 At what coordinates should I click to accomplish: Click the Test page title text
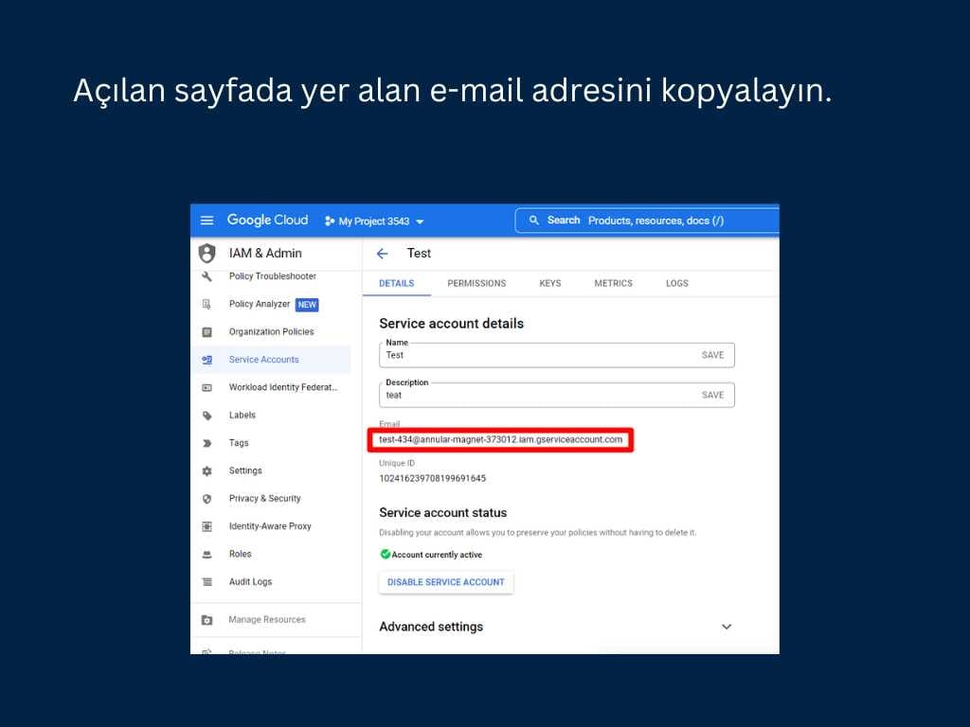pyautogui.click(x=419, y=254)
